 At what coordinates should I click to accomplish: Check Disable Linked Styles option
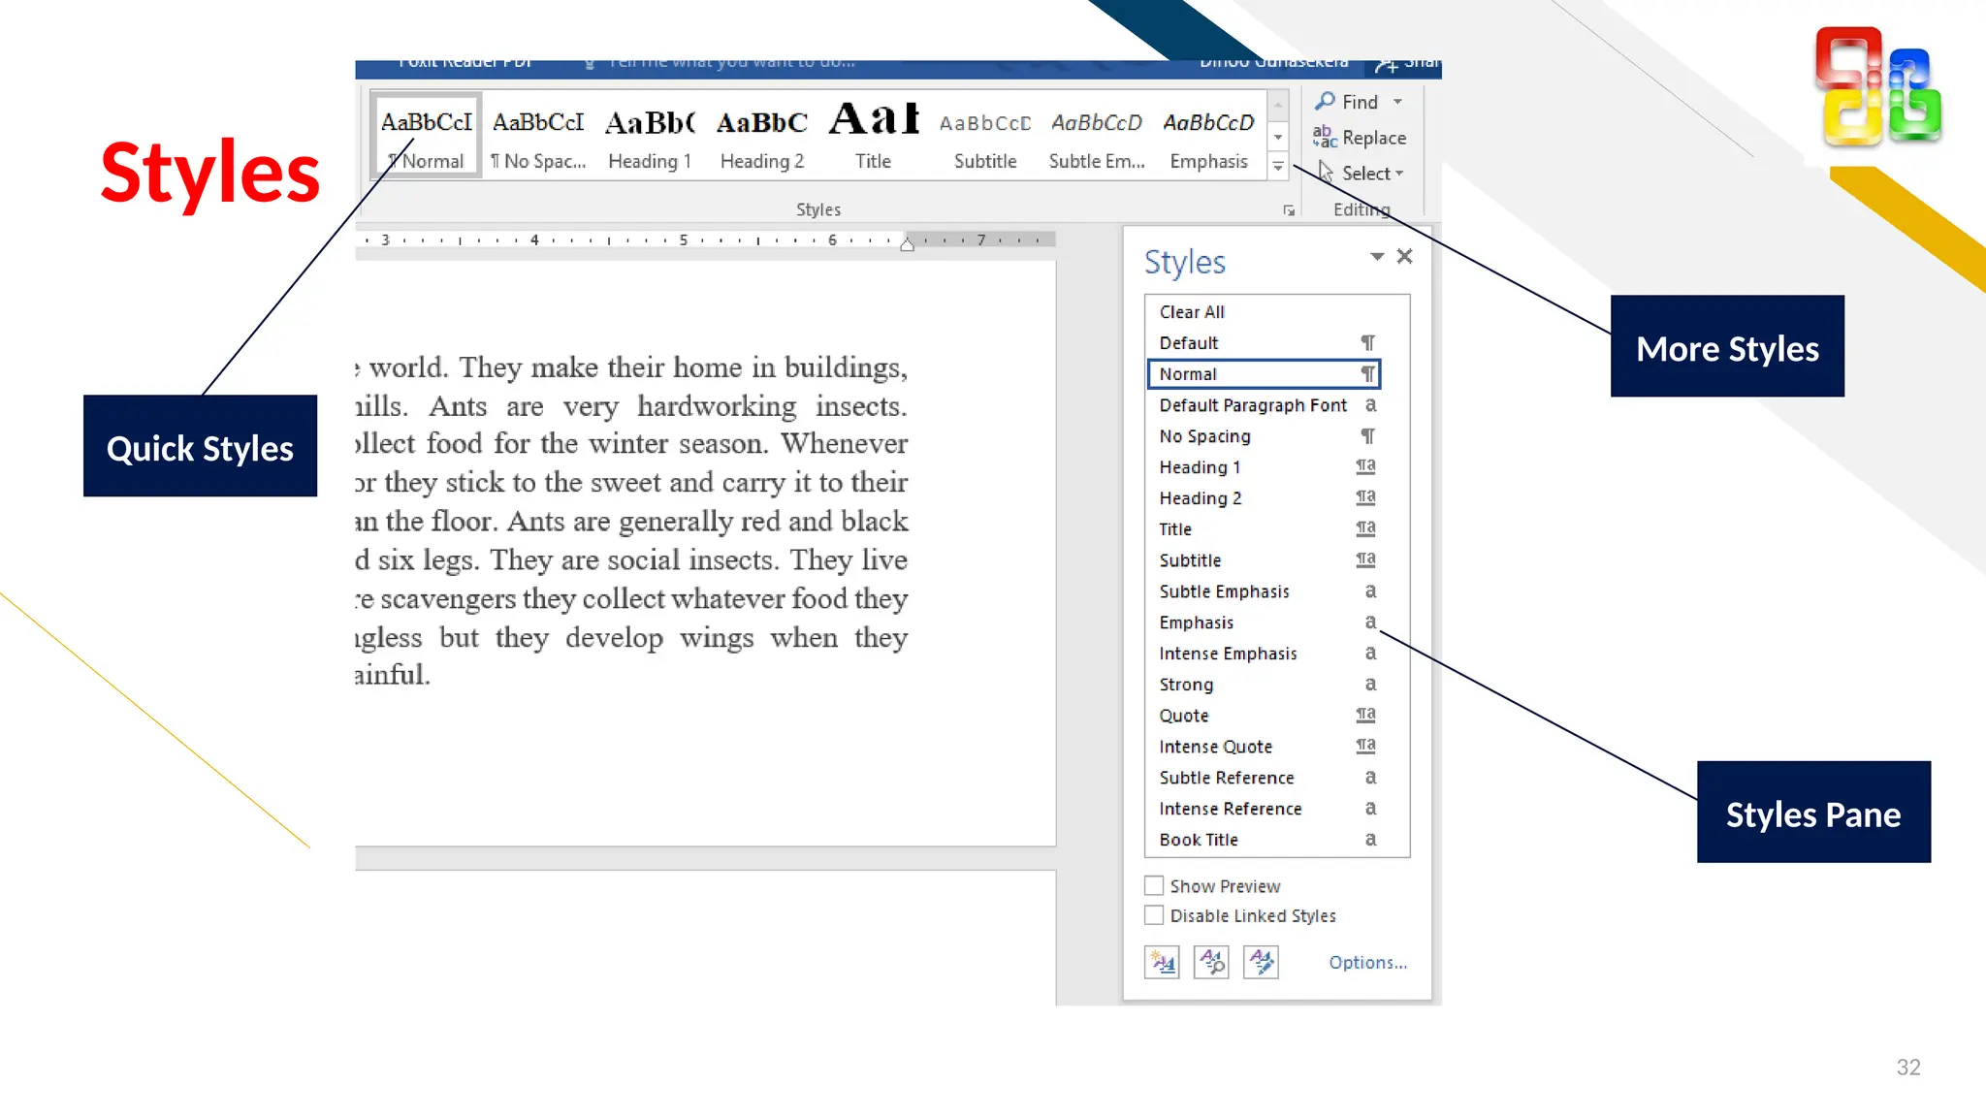click(1154, 915)
